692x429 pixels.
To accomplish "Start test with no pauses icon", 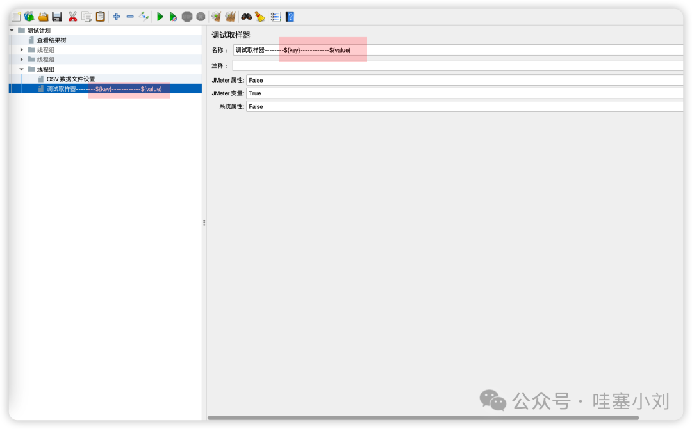I will 173,17.
